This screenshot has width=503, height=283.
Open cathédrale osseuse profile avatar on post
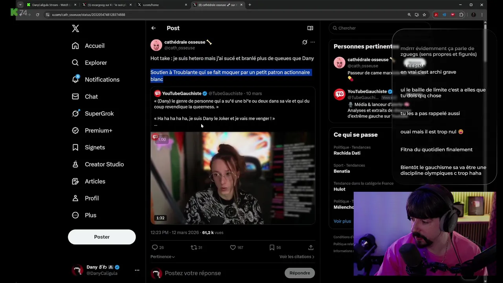click(156, 45)
